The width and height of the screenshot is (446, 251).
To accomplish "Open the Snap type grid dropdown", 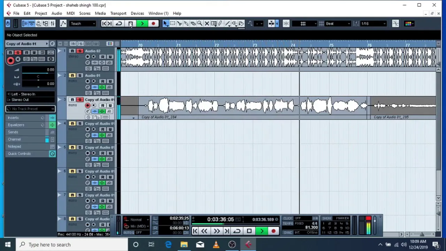I will coord(305,23).
